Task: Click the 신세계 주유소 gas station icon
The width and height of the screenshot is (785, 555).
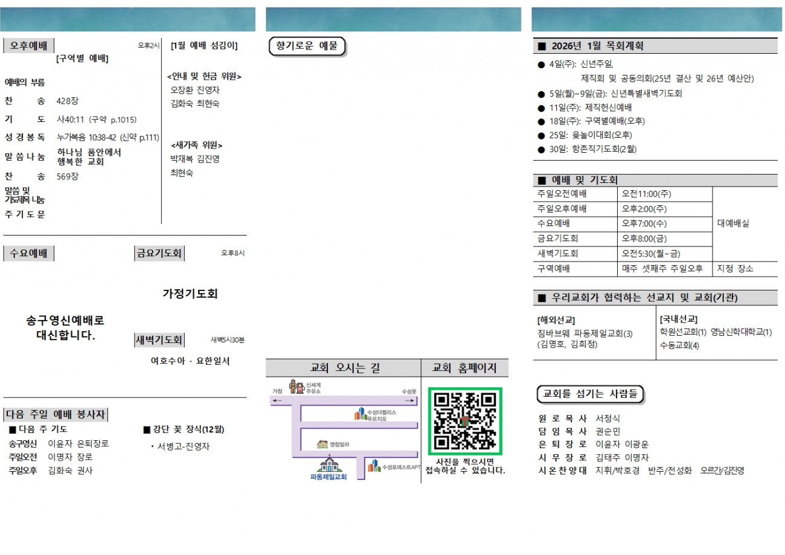Action: point(296,387)
